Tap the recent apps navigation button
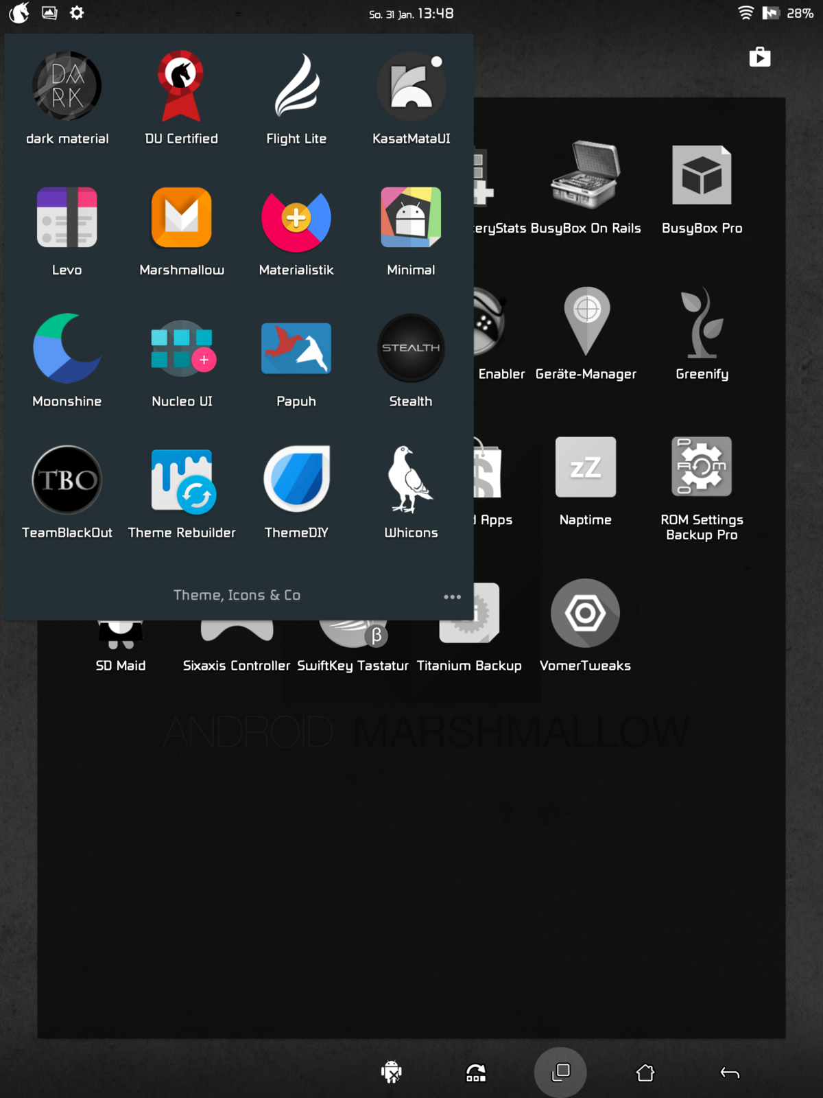This screenshot has height=1098, width=823. 560,1072
